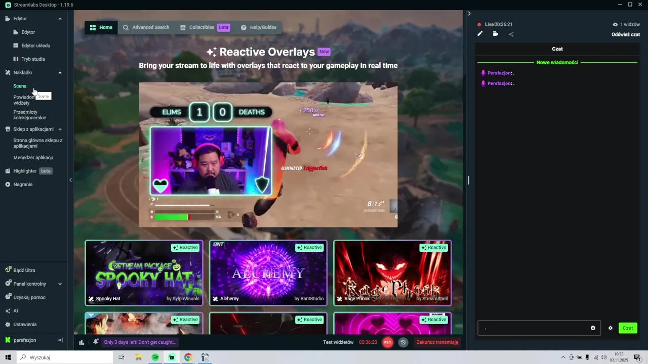Open Przedmioty kolekcjonerskie

tap(30, 115)
